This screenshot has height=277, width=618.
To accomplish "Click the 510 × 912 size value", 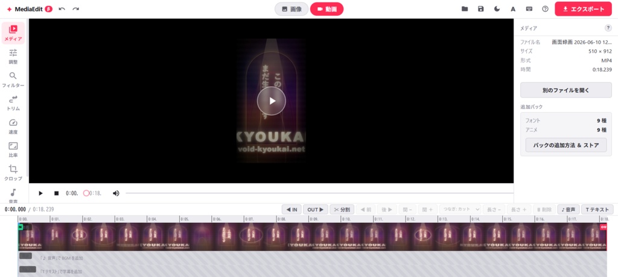I will (x=600, y=51).
